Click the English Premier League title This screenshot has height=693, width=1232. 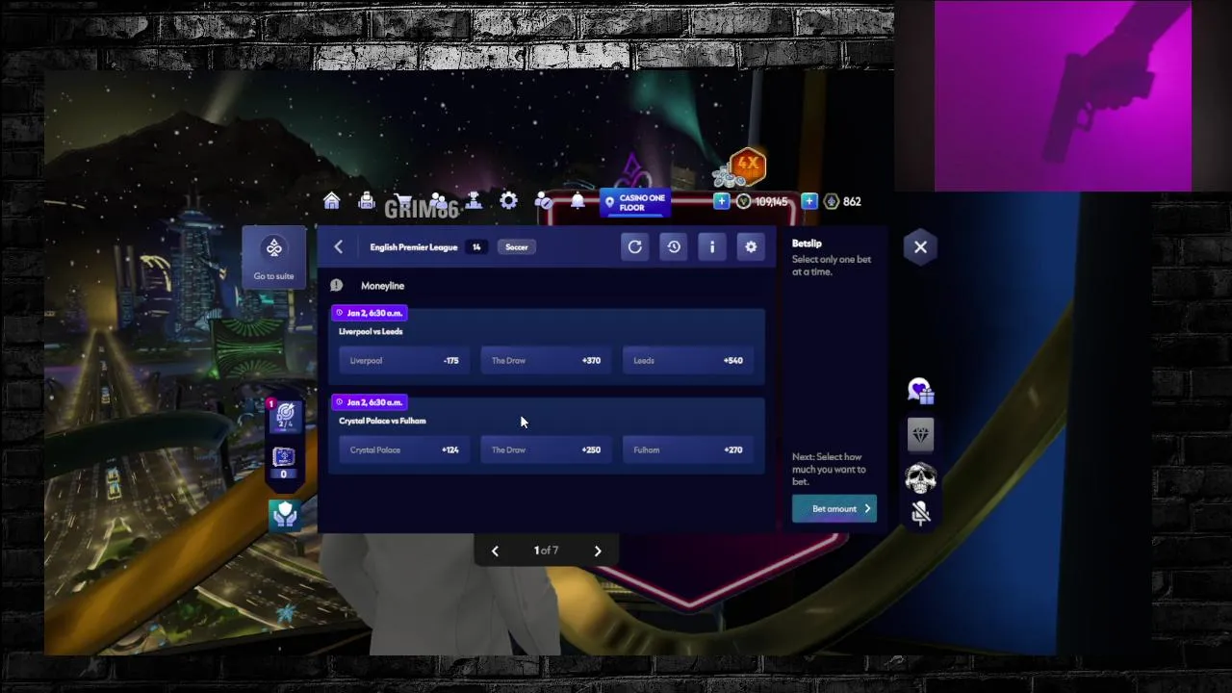[x=414, y=247]
